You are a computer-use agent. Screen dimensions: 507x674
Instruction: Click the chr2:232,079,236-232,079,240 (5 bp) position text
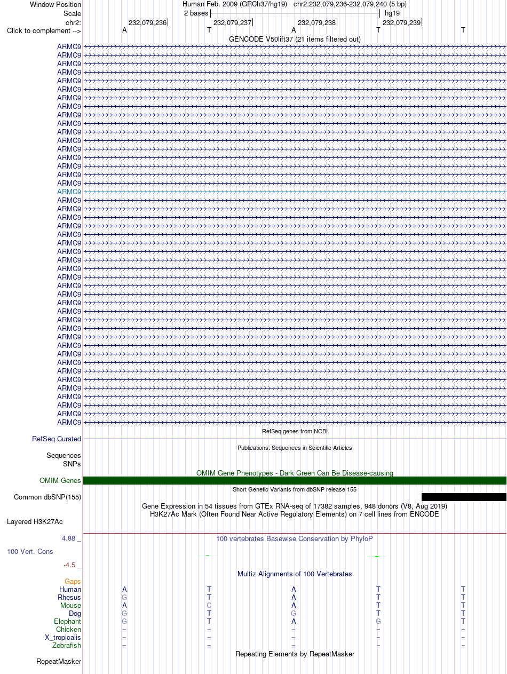(350, 4)
